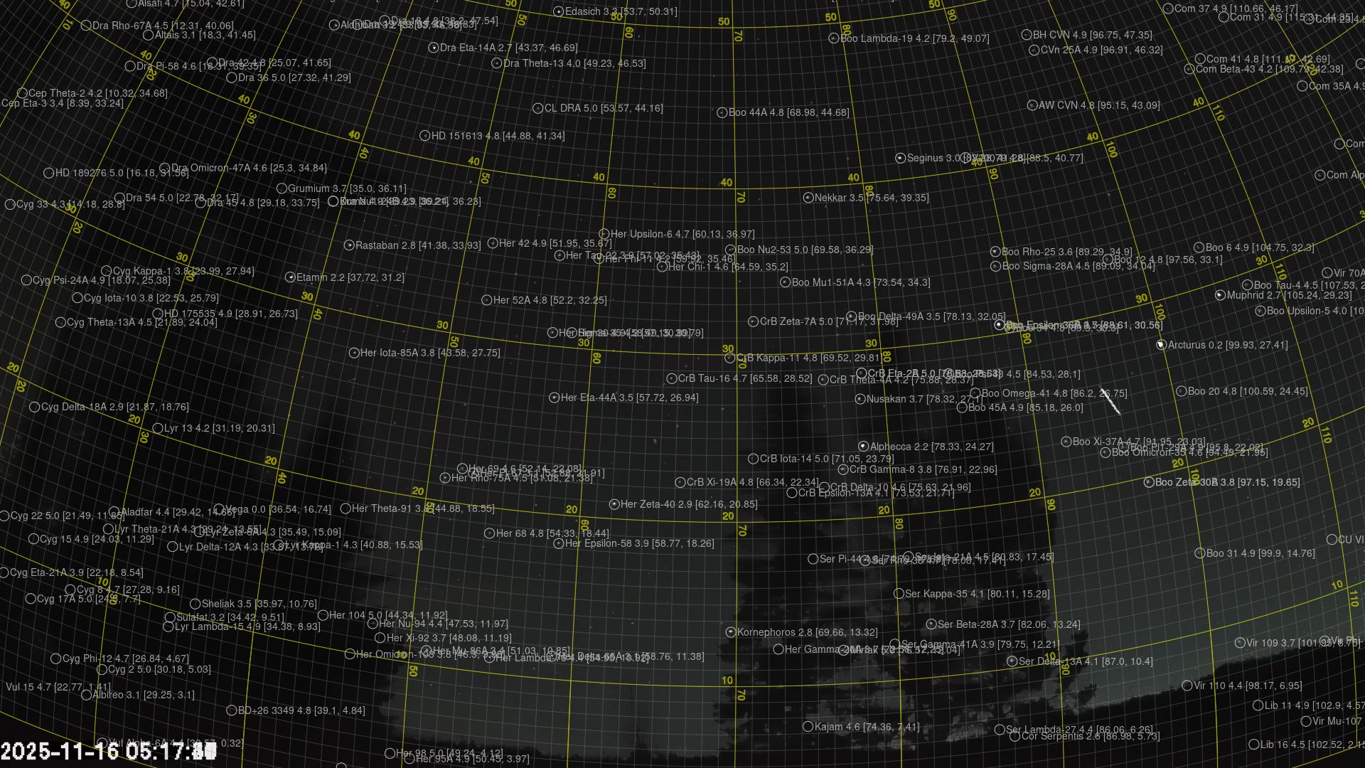
Task: Select the Kornephoros star marker
Action: tap(730, 632)
